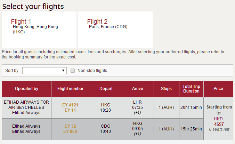Click the 20hr 15min duration cell
Screen dimensions: 235x144
pos(191,107)
